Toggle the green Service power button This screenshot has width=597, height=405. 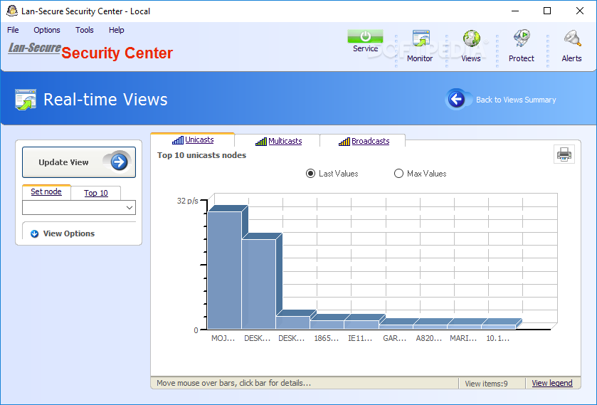365,36
